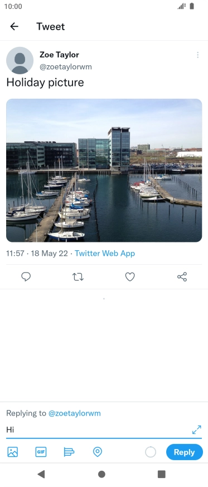Open the Twitter Web App link
Screen dimensions: 208x487
click(105, 253)
